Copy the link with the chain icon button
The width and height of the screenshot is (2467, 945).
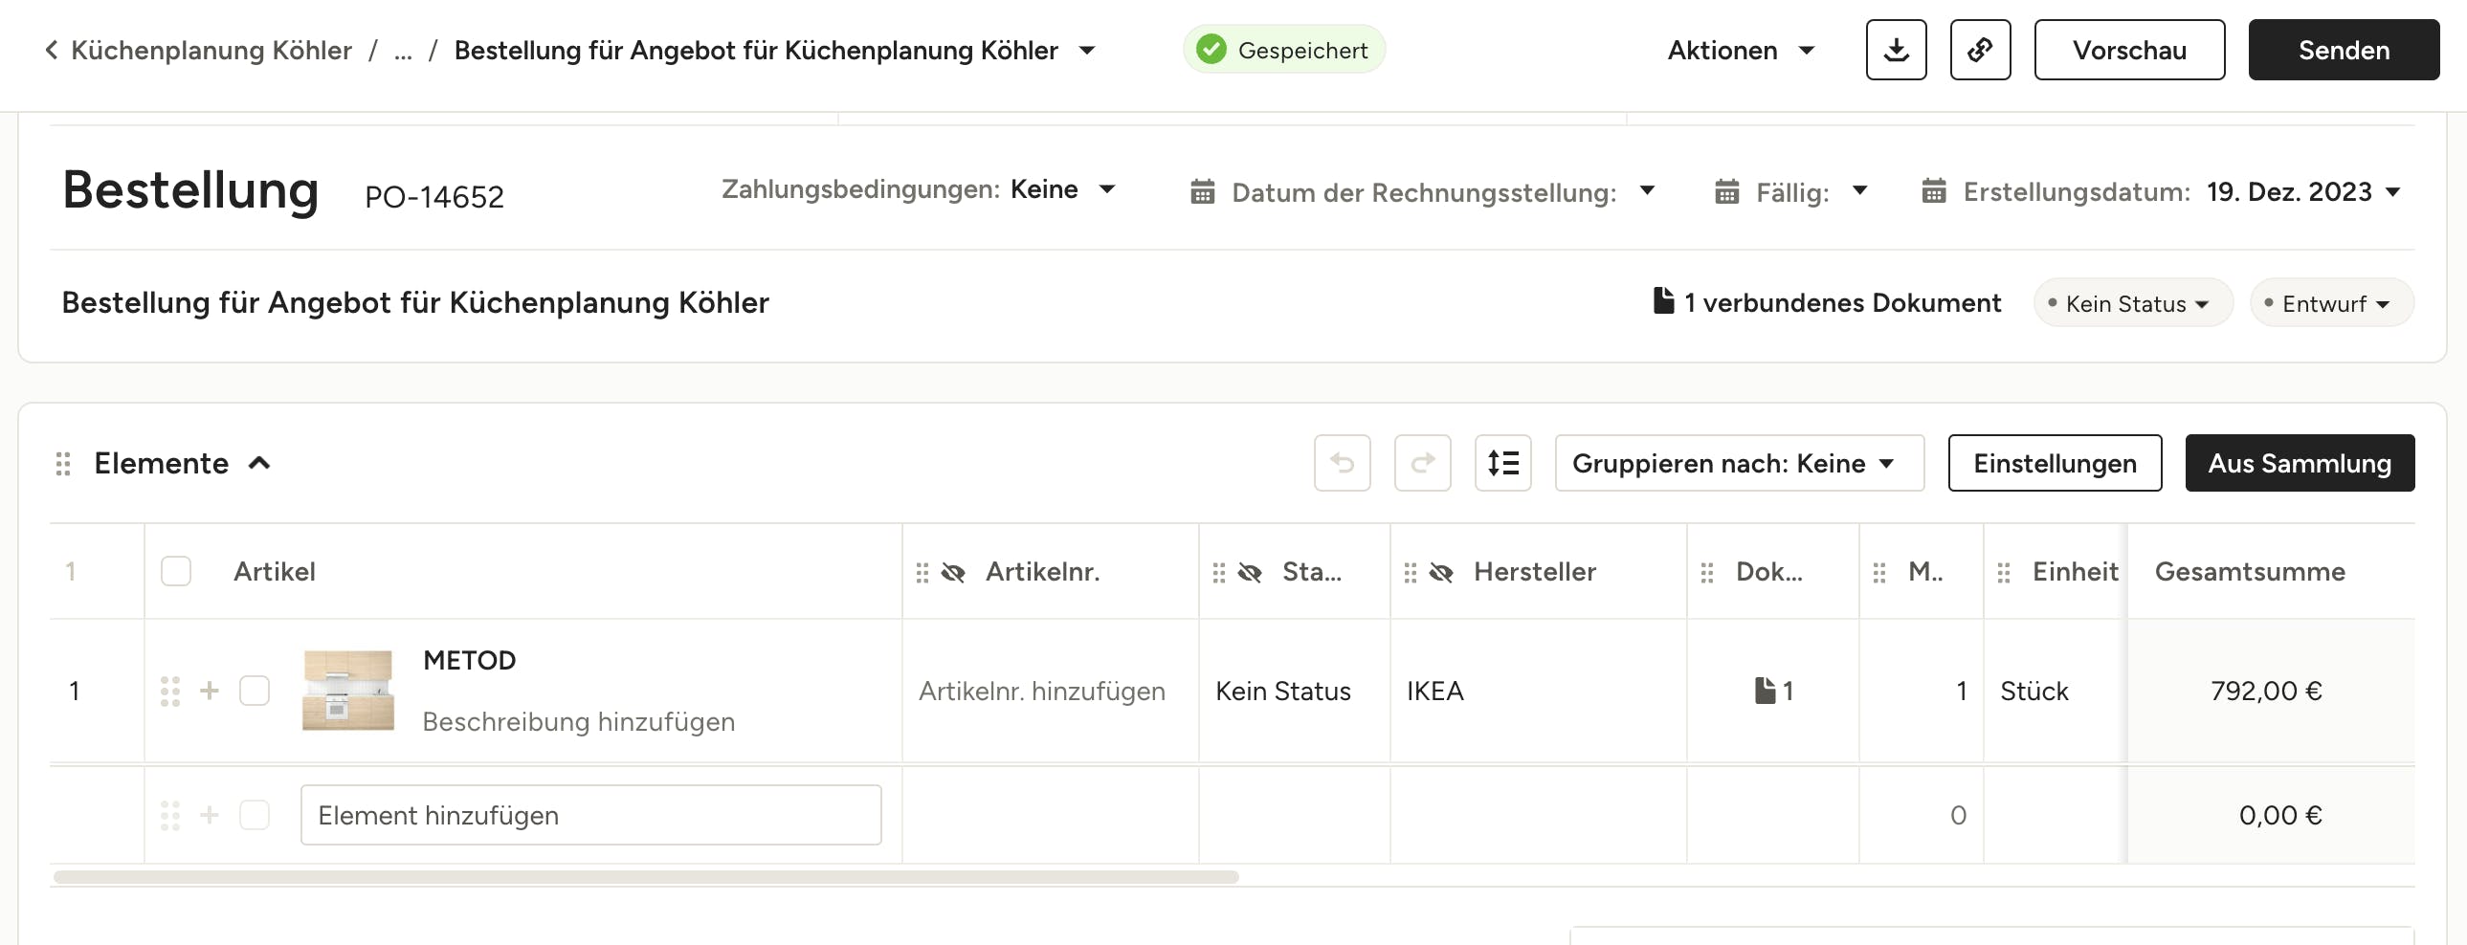(1980, 50)
